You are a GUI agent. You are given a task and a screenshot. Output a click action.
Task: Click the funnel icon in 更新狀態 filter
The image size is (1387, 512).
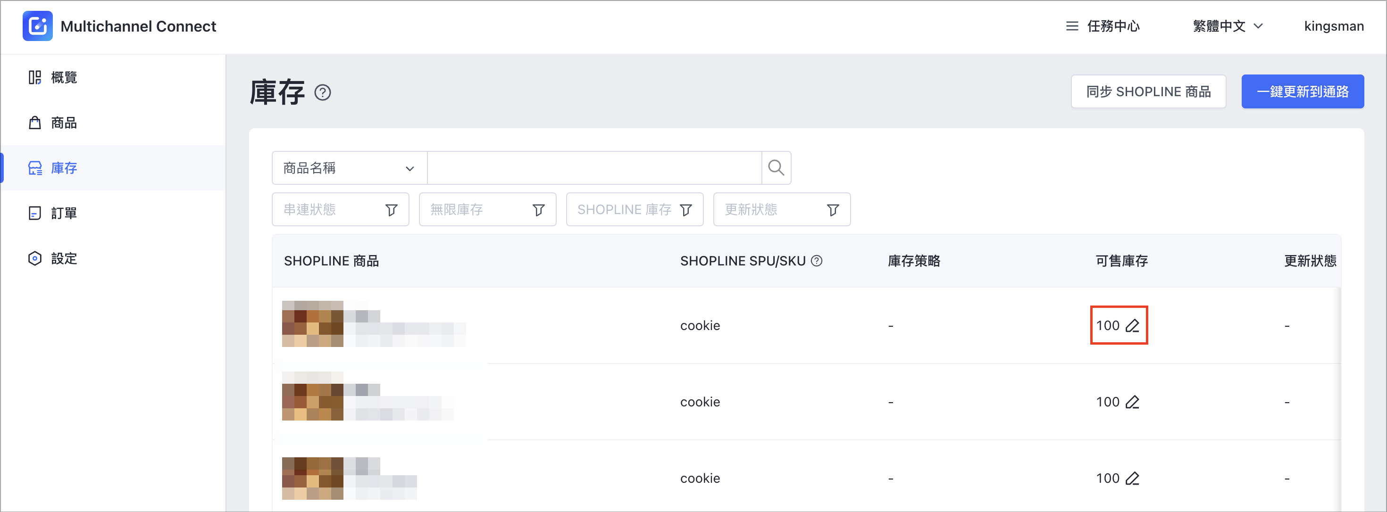point(832,210)
